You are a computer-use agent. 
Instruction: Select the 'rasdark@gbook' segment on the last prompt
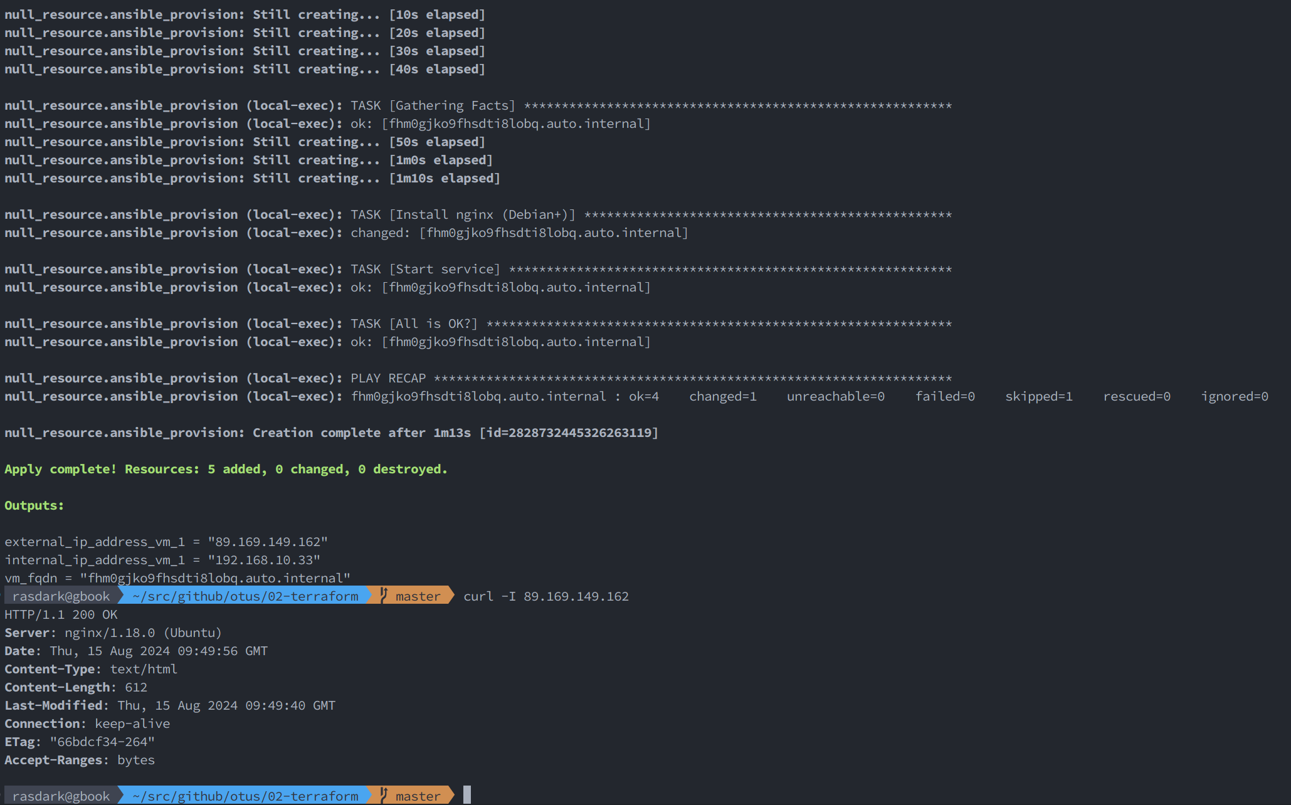(61, 796)
